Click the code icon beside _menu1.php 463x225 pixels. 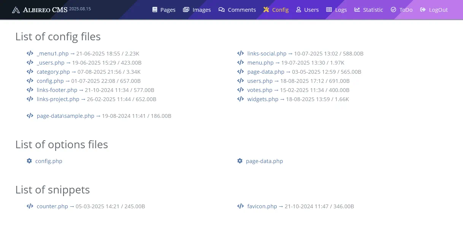pyautogui.click(x=30, y=53)
